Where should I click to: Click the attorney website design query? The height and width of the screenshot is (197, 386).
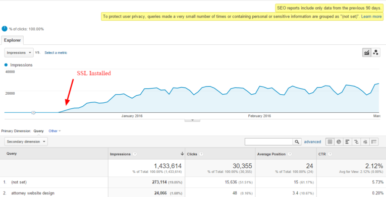pos(33,193)
